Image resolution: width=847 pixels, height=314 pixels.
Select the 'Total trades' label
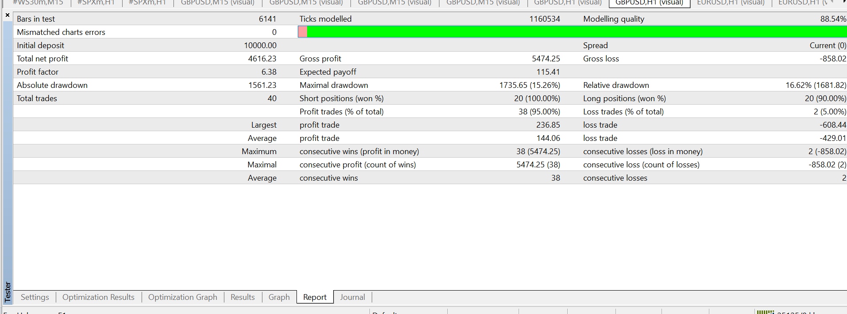[37, 98]
